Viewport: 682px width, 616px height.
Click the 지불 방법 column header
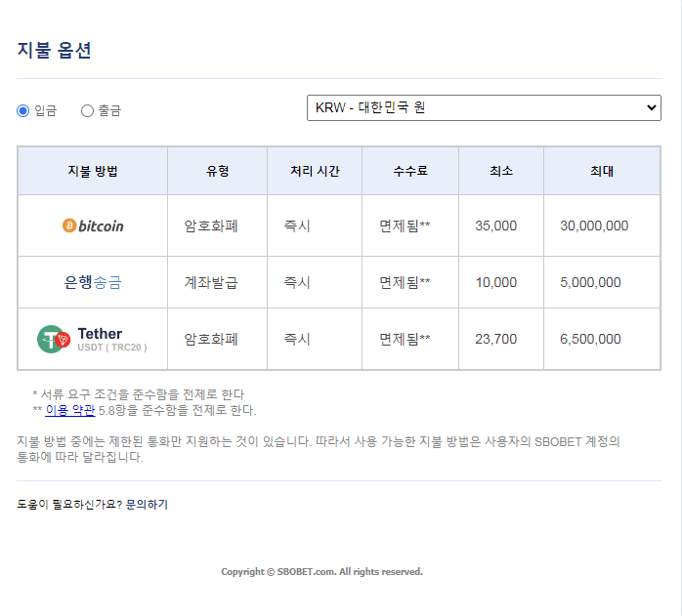(93, 171)
